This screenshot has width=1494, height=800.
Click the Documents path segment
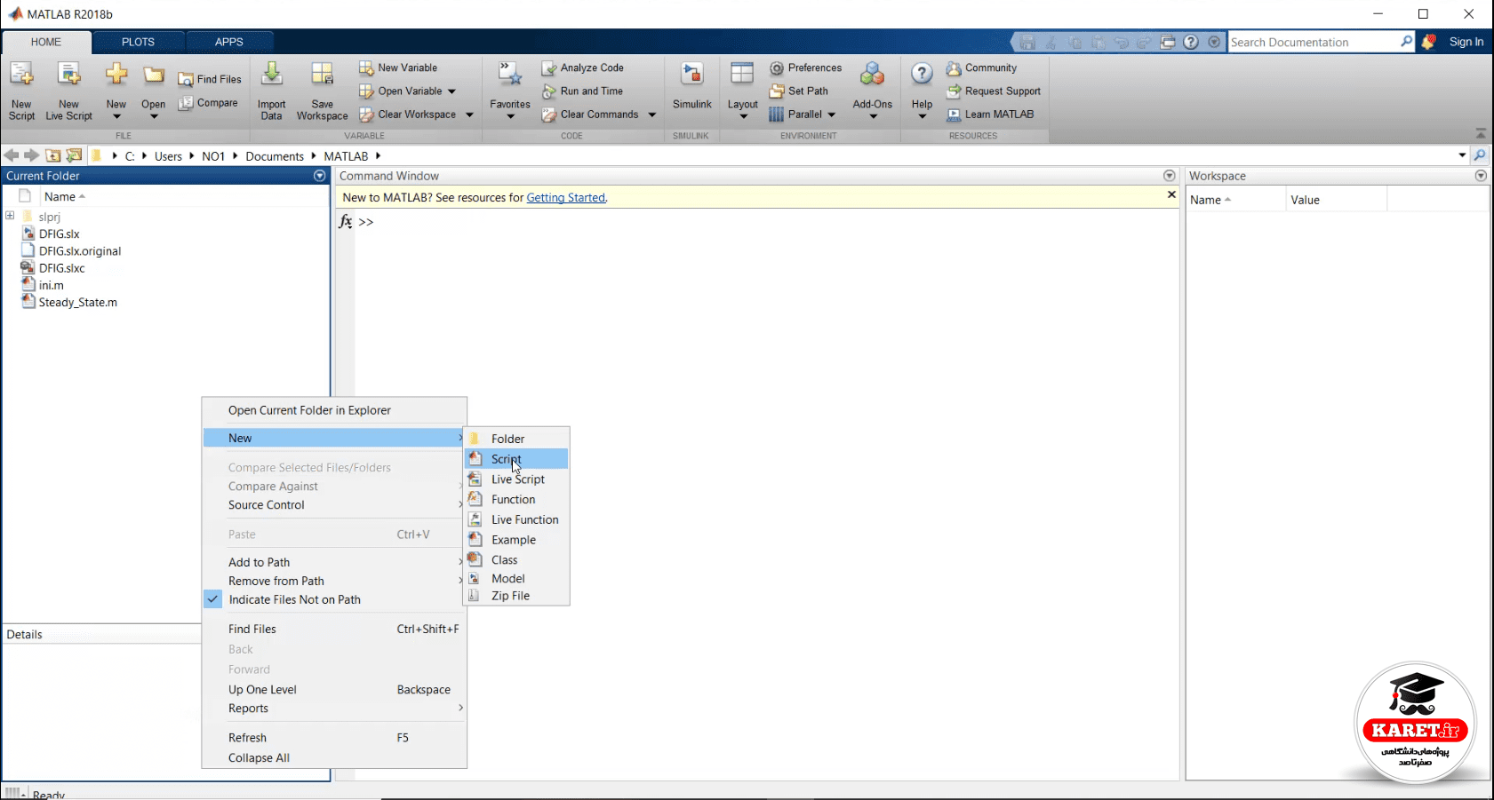click(275, 156)
